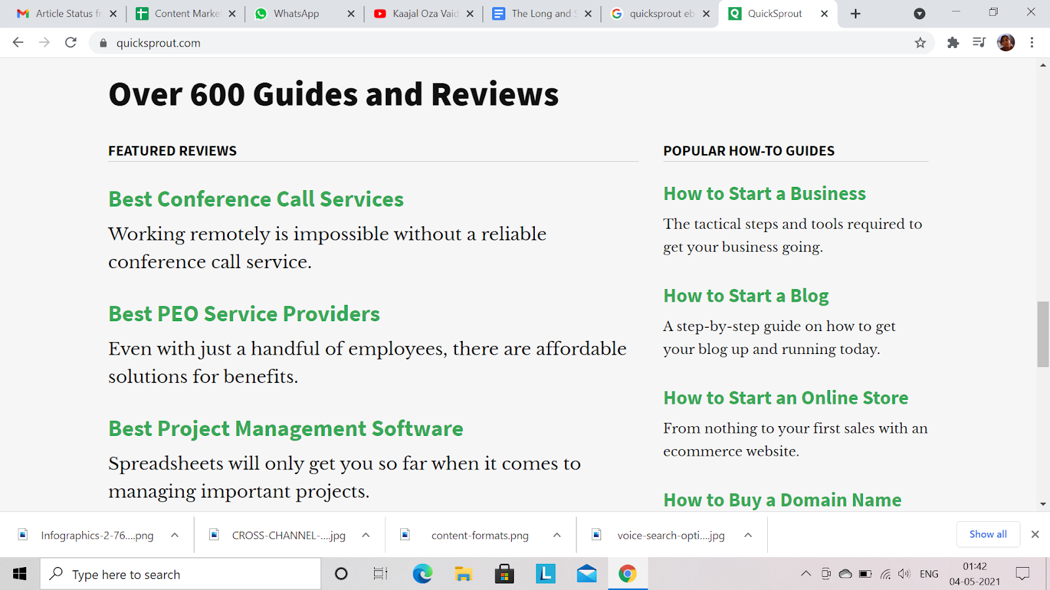Open Microsoft Store from the taskbar
Viewport: 1050px width, 590px height.
504,574
